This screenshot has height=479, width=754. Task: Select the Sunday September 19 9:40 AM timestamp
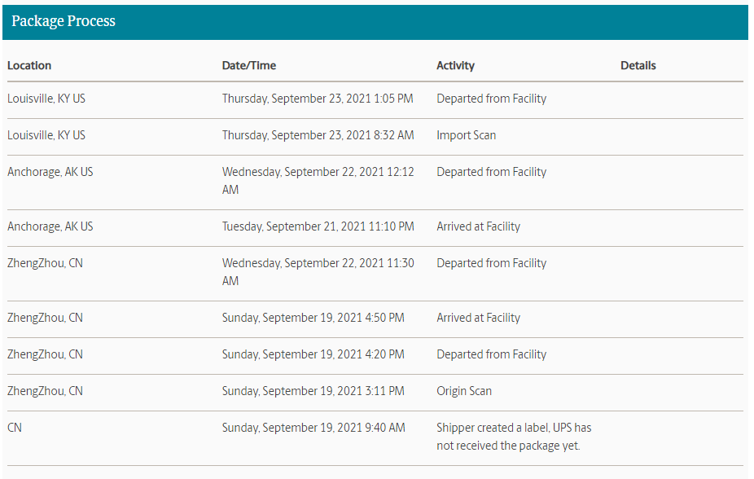click(313, 428)
